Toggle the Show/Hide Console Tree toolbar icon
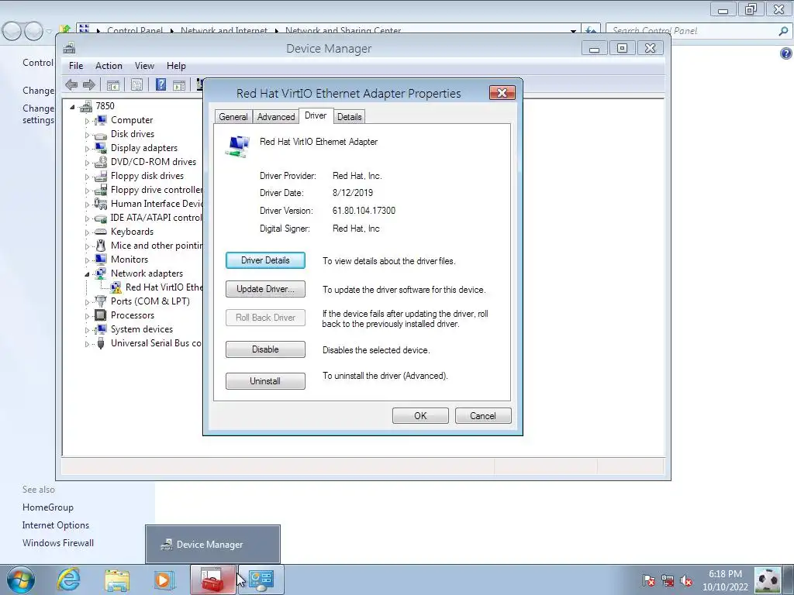This screenshot has width=794, height=595. [x=113, y=84]
